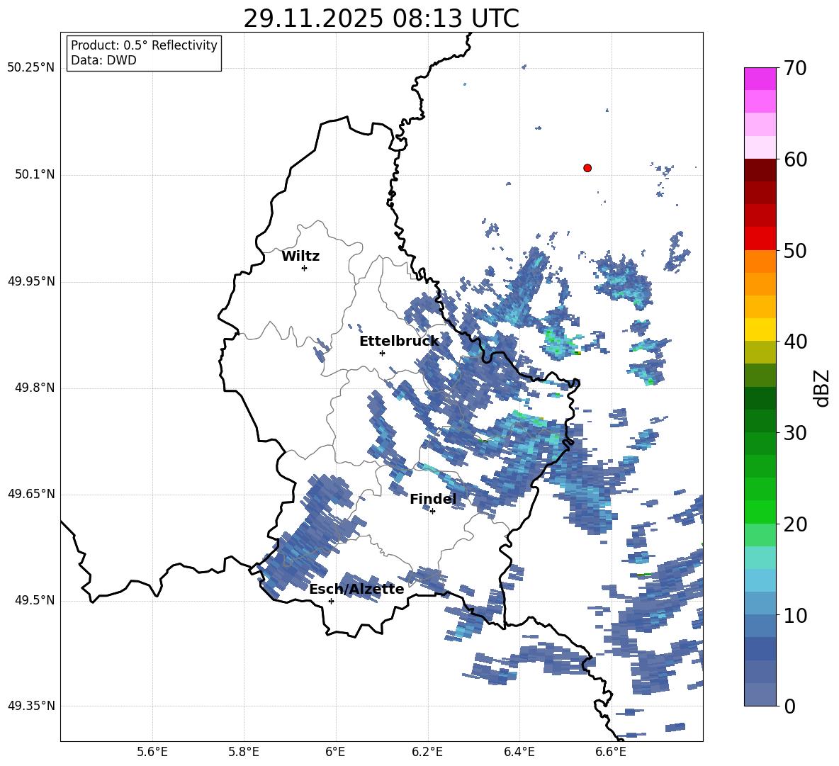Click the red station dot on the map
This screenshot has height=766, width=839.
click(x=587, y=168)
